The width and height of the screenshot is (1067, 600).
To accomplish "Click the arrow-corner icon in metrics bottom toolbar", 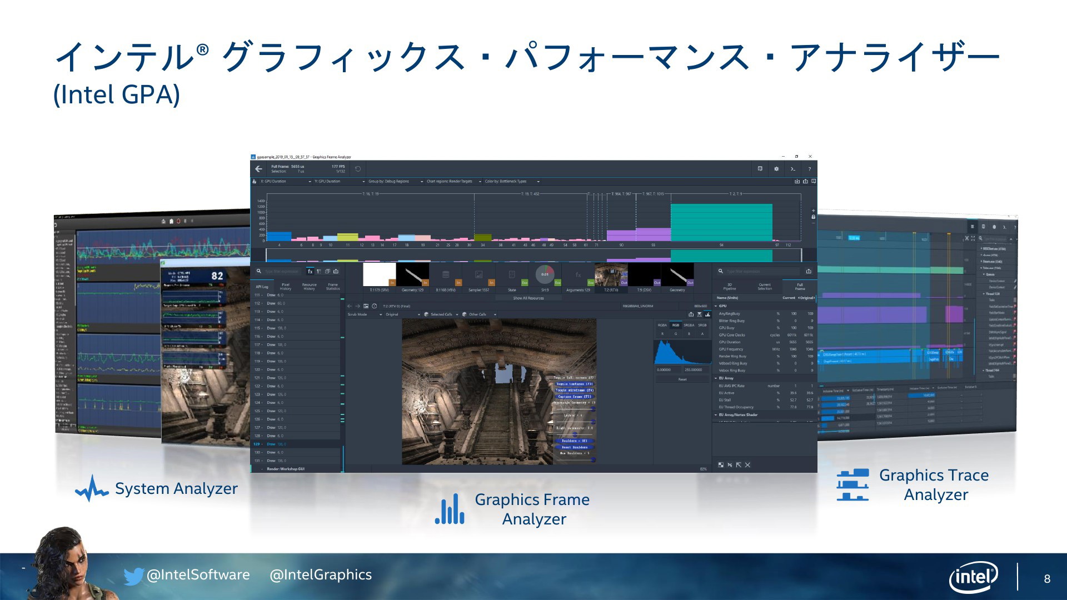I will pos(739,465).
